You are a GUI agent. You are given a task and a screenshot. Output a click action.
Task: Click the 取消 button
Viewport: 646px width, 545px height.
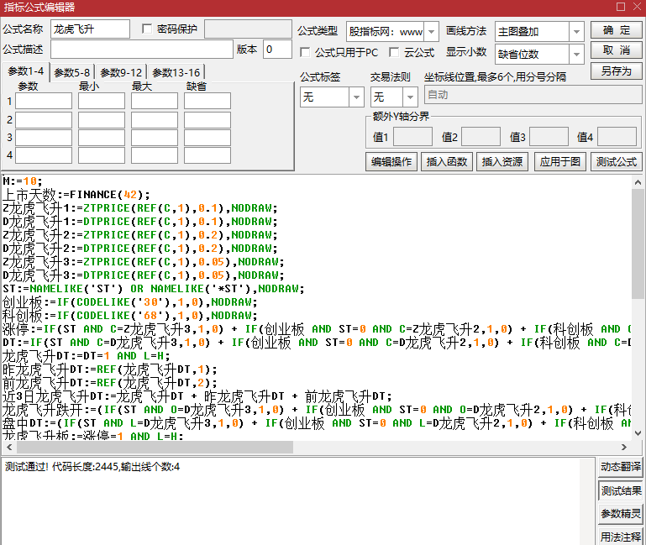click(617, 50)
